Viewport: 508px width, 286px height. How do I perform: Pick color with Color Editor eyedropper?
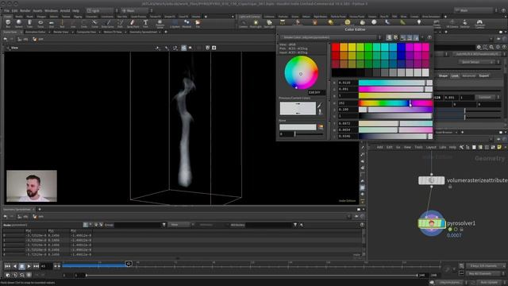(x=319, y=106)
